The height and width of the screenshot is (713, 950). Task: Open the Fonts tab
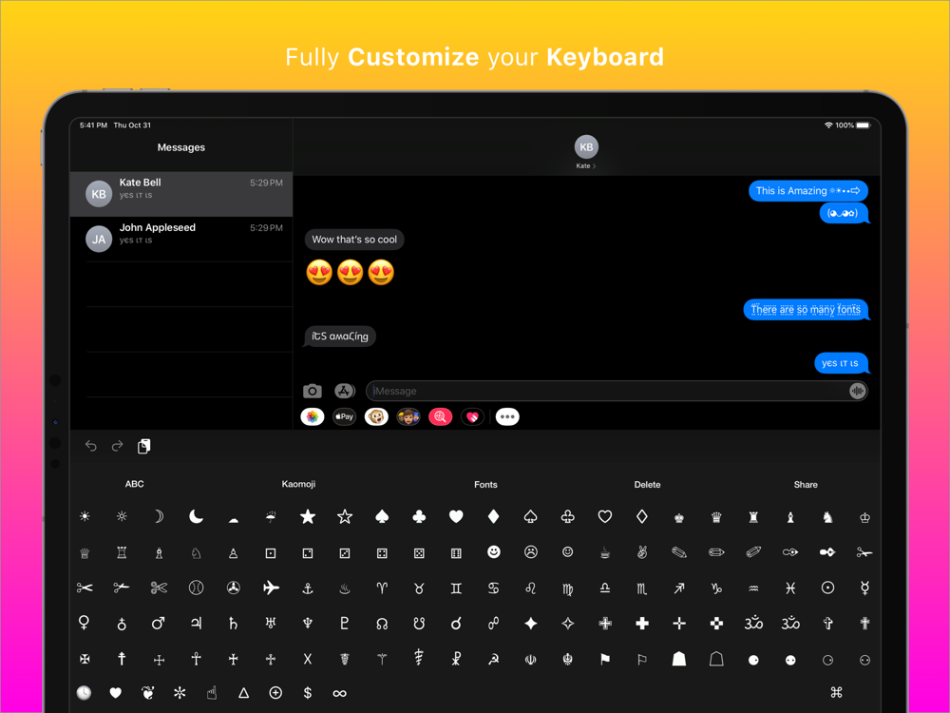(485, 485)
